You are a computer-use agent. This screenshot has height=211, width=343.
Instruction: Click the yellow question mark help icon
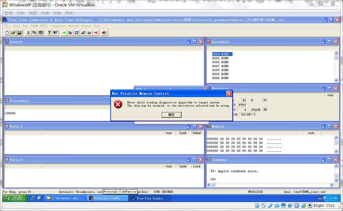coord(49,33)
